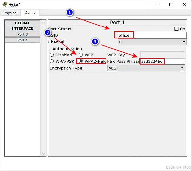Viewport: 192px width, 171px height.
Task: Minimize the 无线AP window
Action: click(157, 5)
